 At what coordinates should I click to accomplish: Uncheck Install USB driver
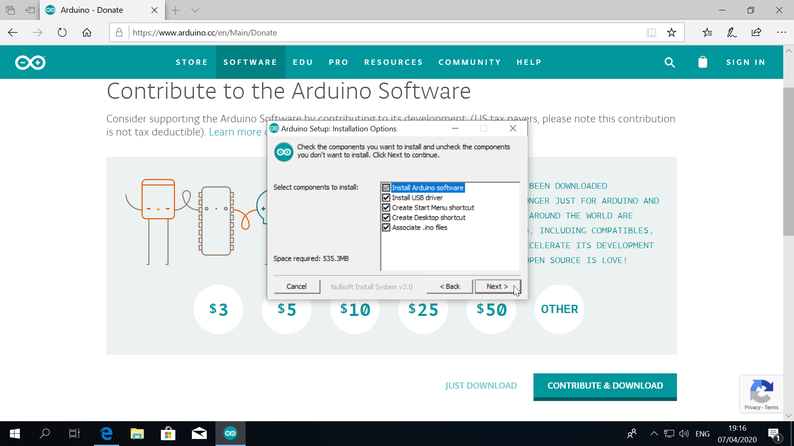(386, 198)
